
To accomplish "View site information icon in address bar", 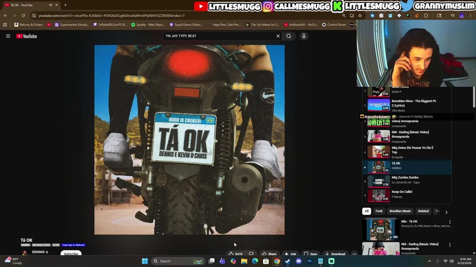I will tap(34, 16).
